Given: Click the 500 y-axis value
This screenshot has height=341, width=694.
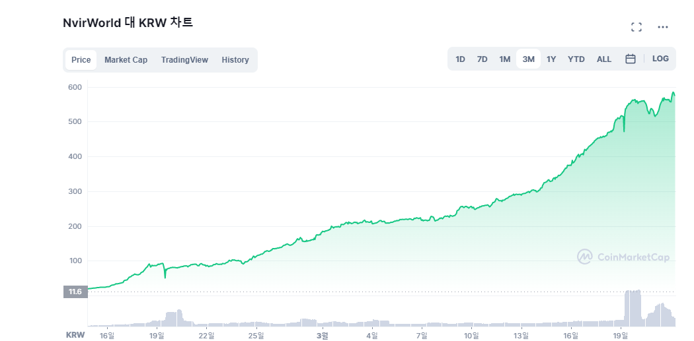Looking at the screenshot, I should point(76,122).
